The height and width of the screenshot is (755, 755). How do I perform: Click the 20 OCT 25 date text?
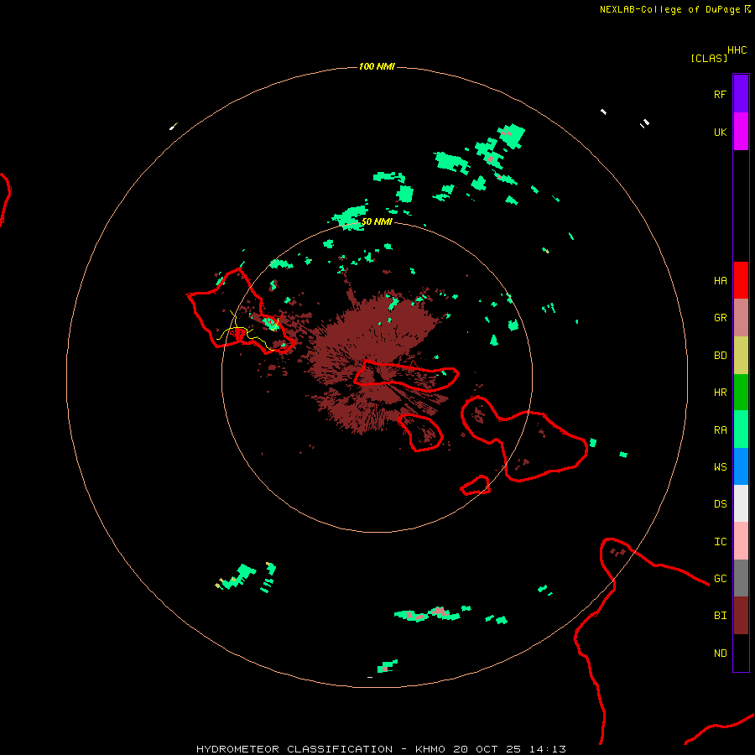(x=487, y=749)
